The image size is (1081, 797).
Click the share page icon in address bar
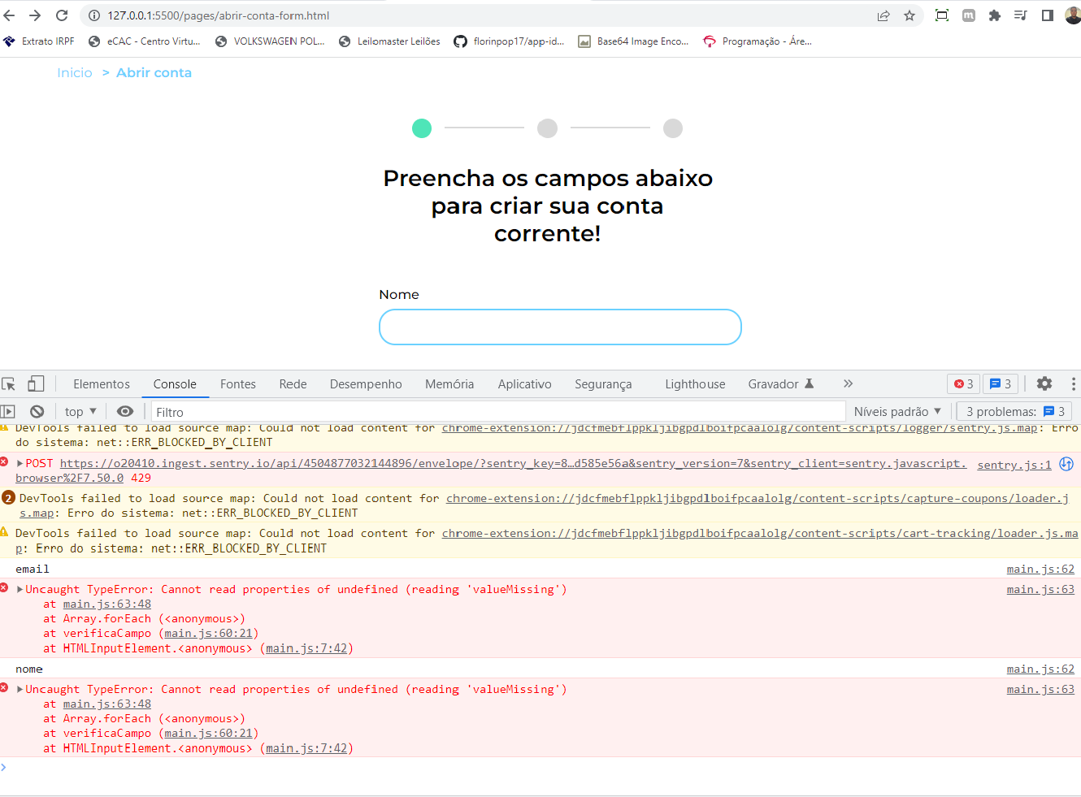(x=883, y=15)
